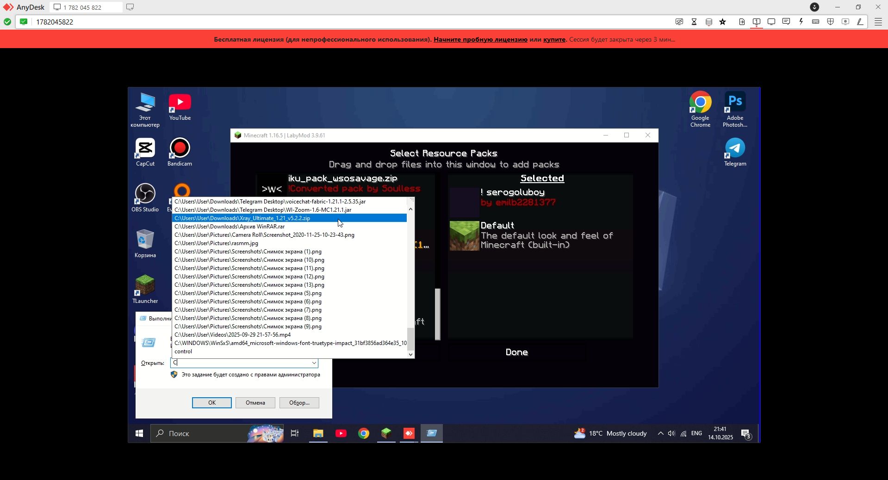The width and height of the screenshot is (888, 480).
Task: Click the Обзор... browse button
Action: (299, 403)
